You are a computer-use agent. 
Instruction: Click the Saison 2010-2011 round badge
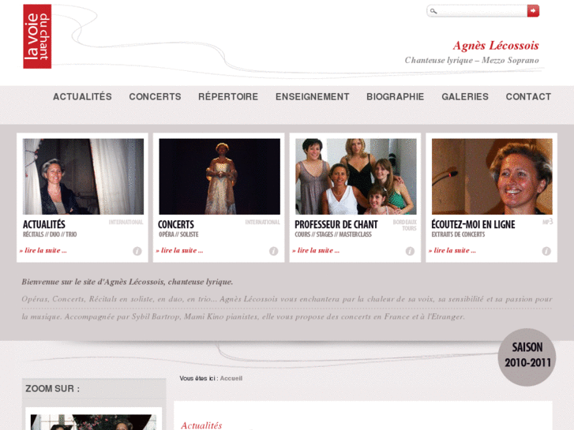[527, 357]
